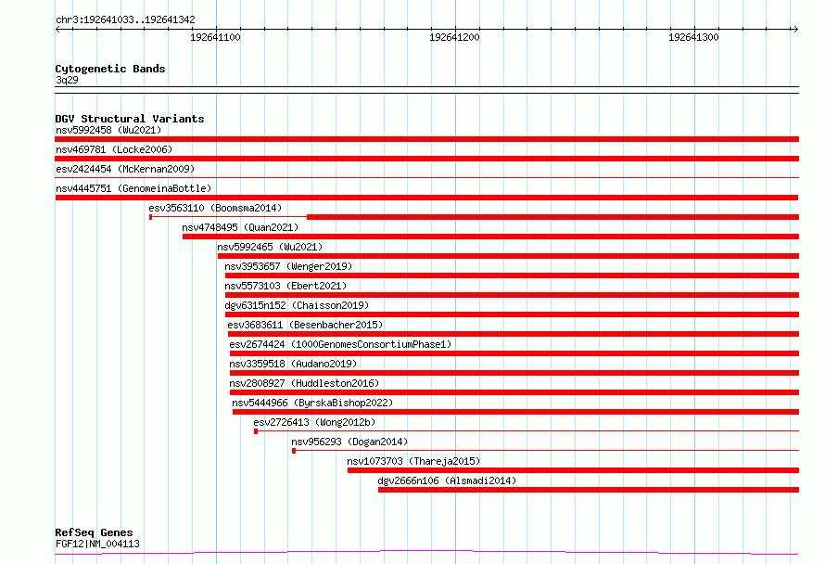Click the small red start marker of esv2726413

tap(256, 431)
